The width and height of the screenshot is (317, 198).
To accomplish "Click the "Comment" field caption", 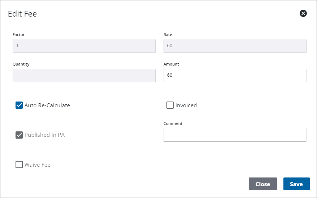I will point(173,123).
